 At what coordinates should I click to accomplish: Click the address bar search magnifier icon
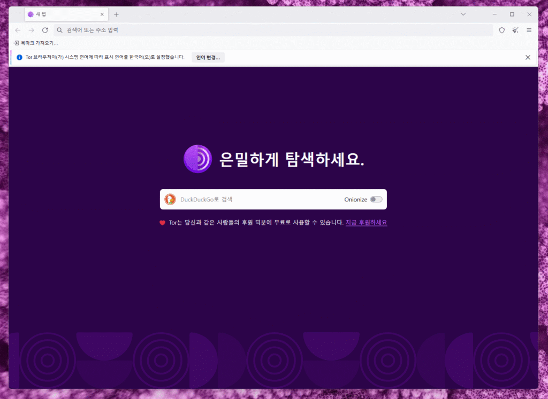coord(60,30)
